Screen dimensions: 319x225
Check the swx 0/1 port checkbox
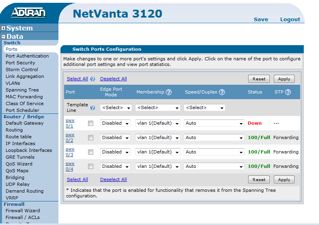pos(90,123)
